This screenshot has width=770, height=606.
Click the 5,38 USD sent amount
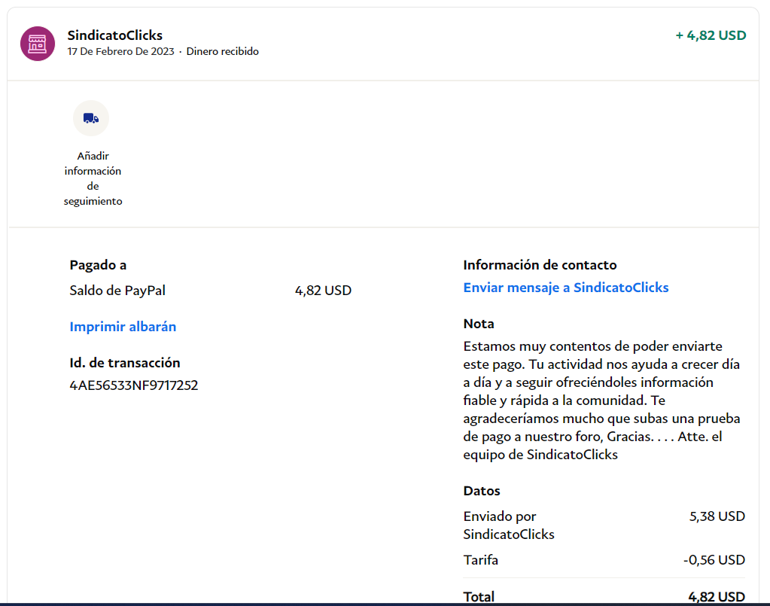pyautogui.click(x=717, y=516)
